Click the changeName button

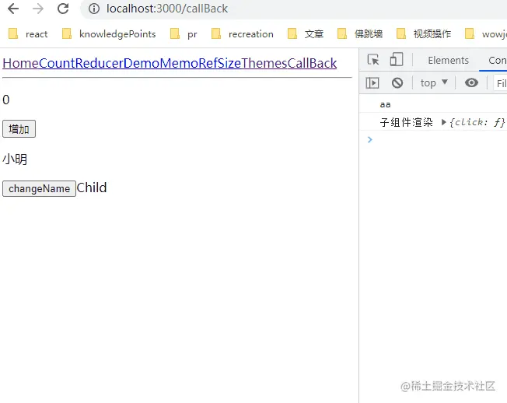(x=39, y=188)
